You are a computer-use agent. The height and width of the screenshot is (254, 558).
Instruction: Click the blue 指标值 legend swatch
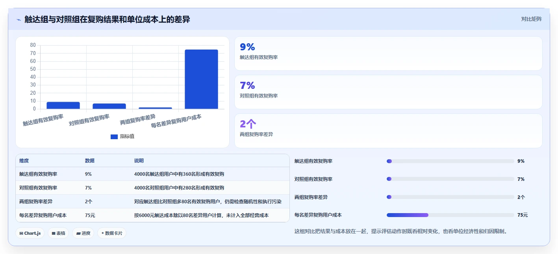(114, 136)
